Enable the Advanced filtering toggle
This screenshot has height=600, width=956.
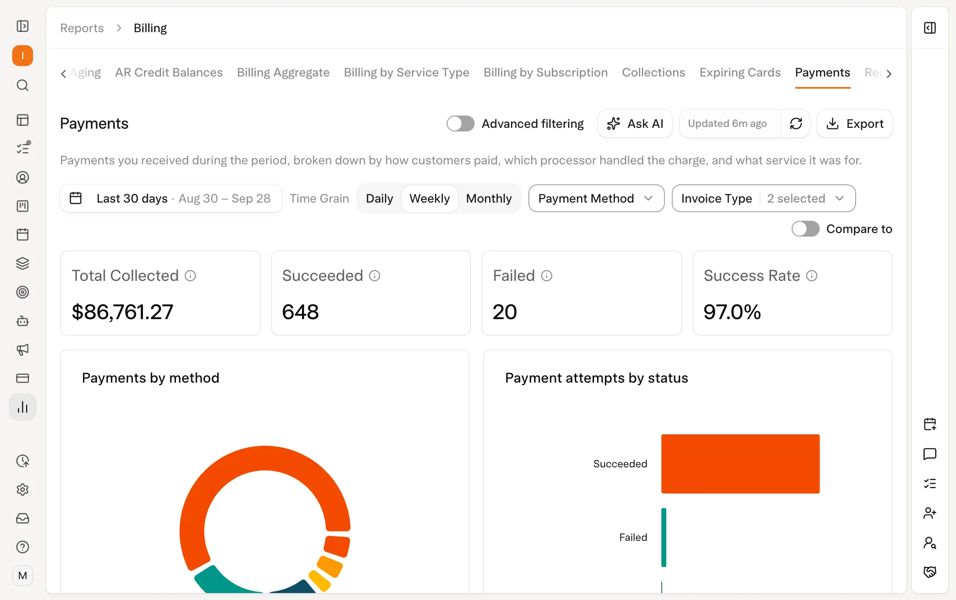(461, 124)
